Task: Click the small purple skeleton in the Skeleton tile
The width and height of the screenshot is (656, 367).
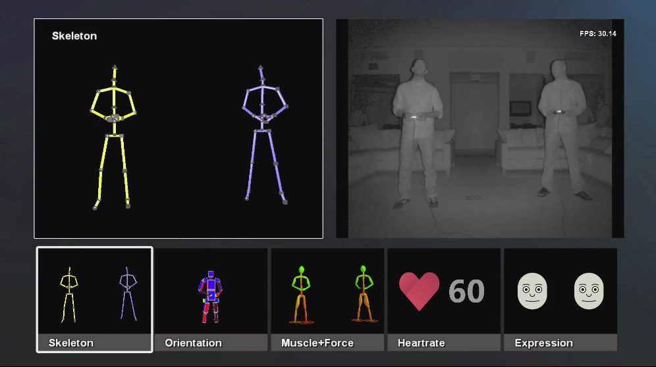Action: pyautogui.click(x=128, y=294)
